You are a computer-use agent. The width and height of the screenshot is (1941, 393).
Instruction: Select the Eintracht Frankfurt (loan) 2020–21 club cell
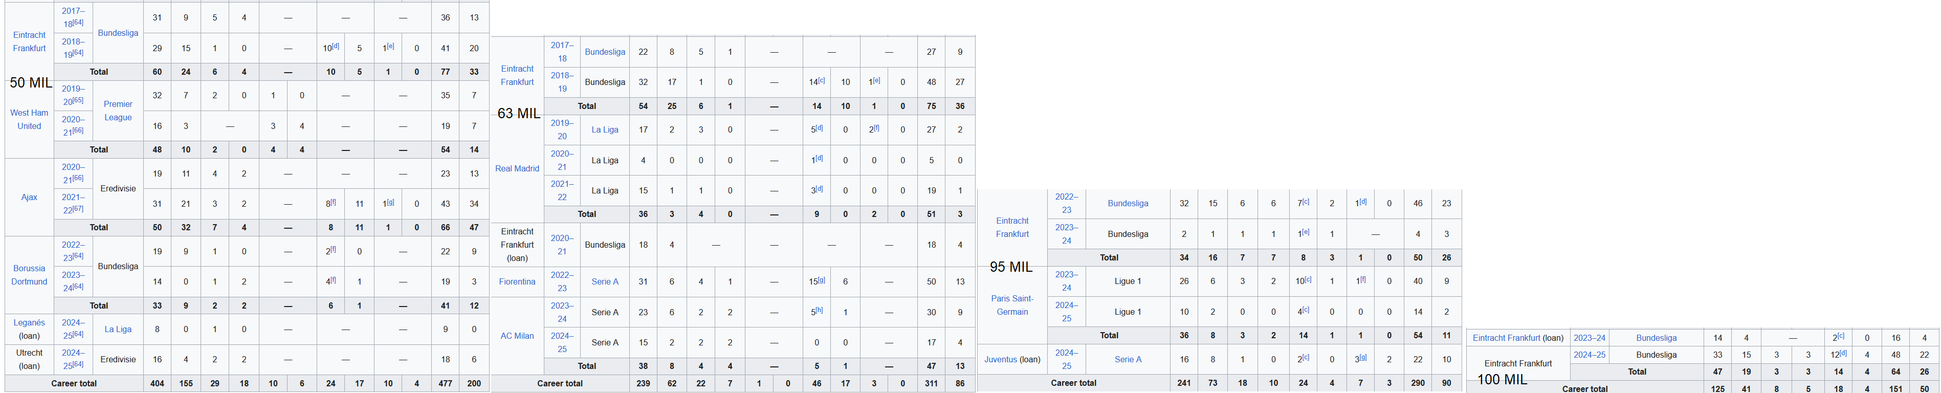coord(517,245)
